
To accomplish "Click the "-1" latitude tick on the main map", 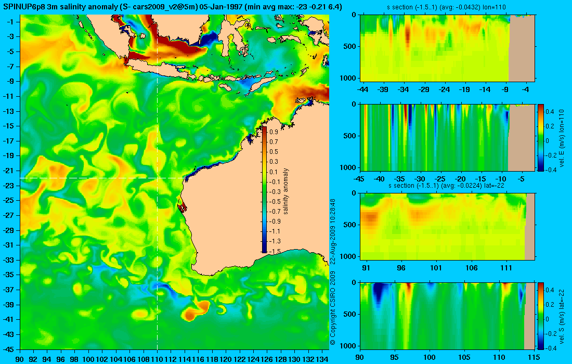I will coord(10,22).
